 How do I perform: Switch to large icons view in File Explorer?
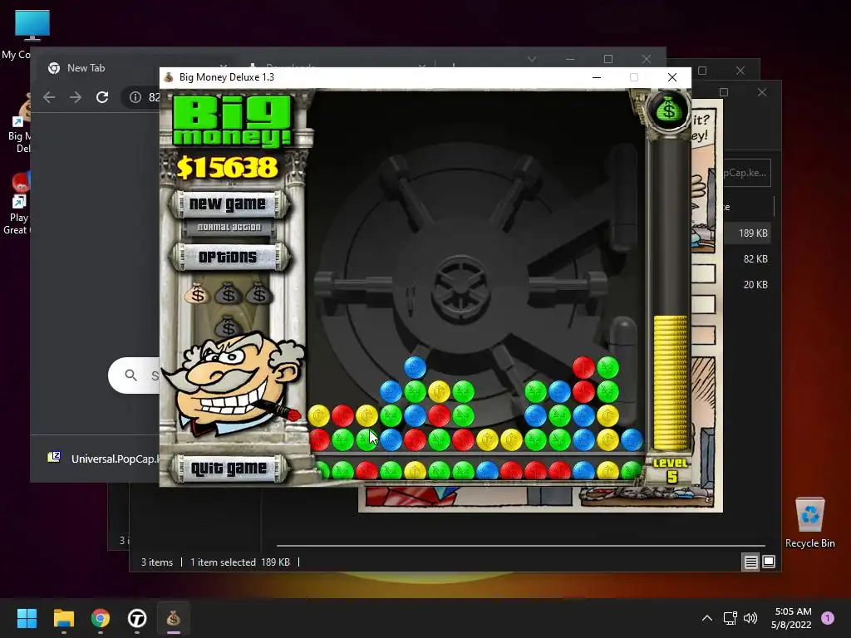coord(769,562)
